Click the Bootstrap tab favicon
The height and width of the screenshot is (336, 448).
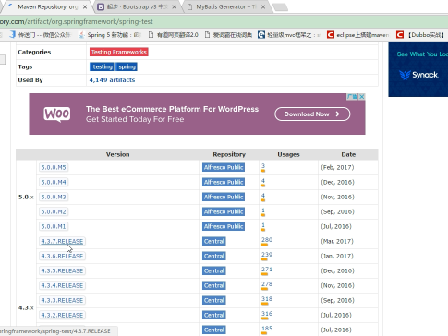click(x=101, y=6)
